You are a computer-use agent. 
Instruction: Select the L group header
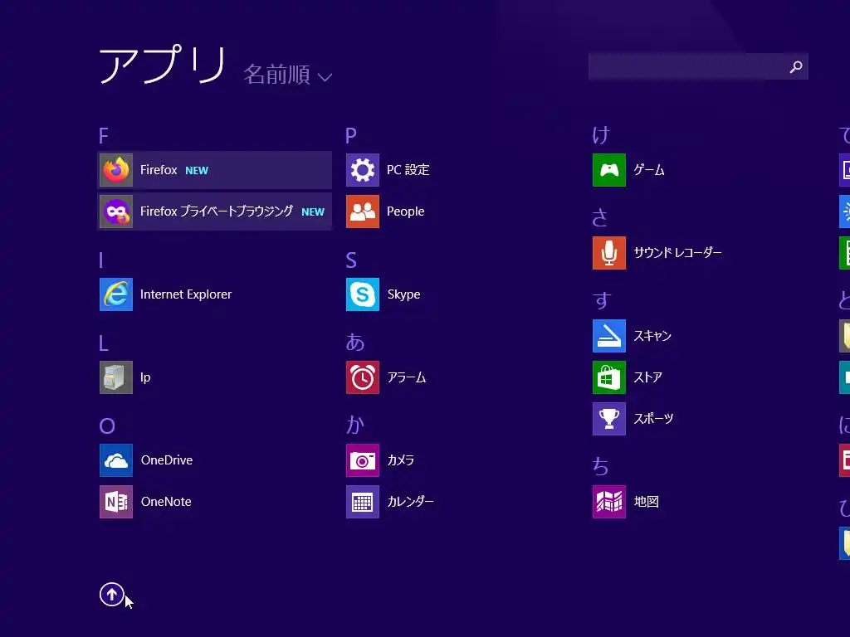(104, 343)
